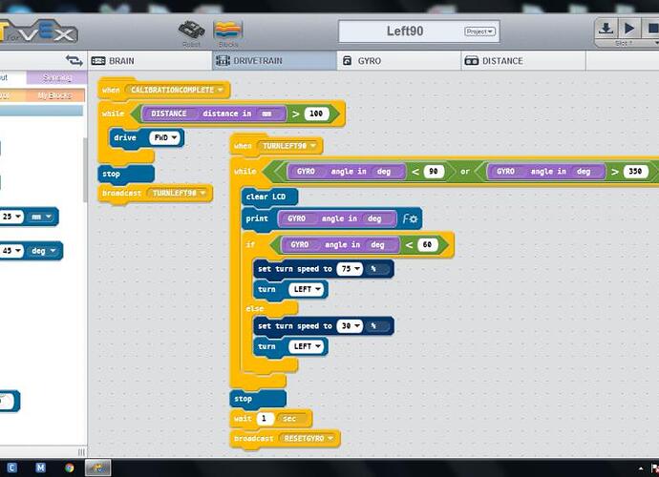The height and width of the screenshot is (477, 659).
Task: Open the Blocks view icon
Action: (x=226, y=31)
